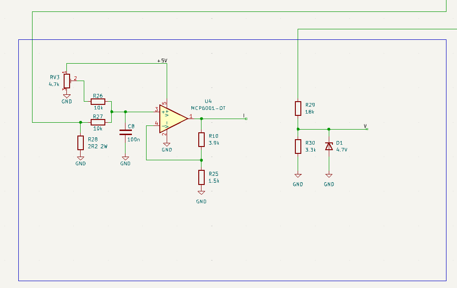Select the R26 horizontal resistor symbol
This screenshot has height=288, width=457.
tap(98, 101)
